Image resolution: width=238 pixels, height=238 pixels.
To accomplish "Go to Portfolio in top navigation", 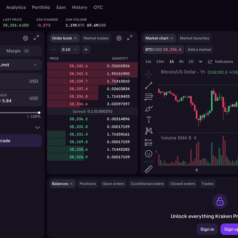I will [x=41, y=7].
